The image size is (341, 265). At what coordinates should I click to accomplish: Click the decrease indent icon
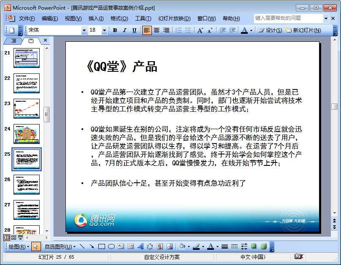(222, 30)
